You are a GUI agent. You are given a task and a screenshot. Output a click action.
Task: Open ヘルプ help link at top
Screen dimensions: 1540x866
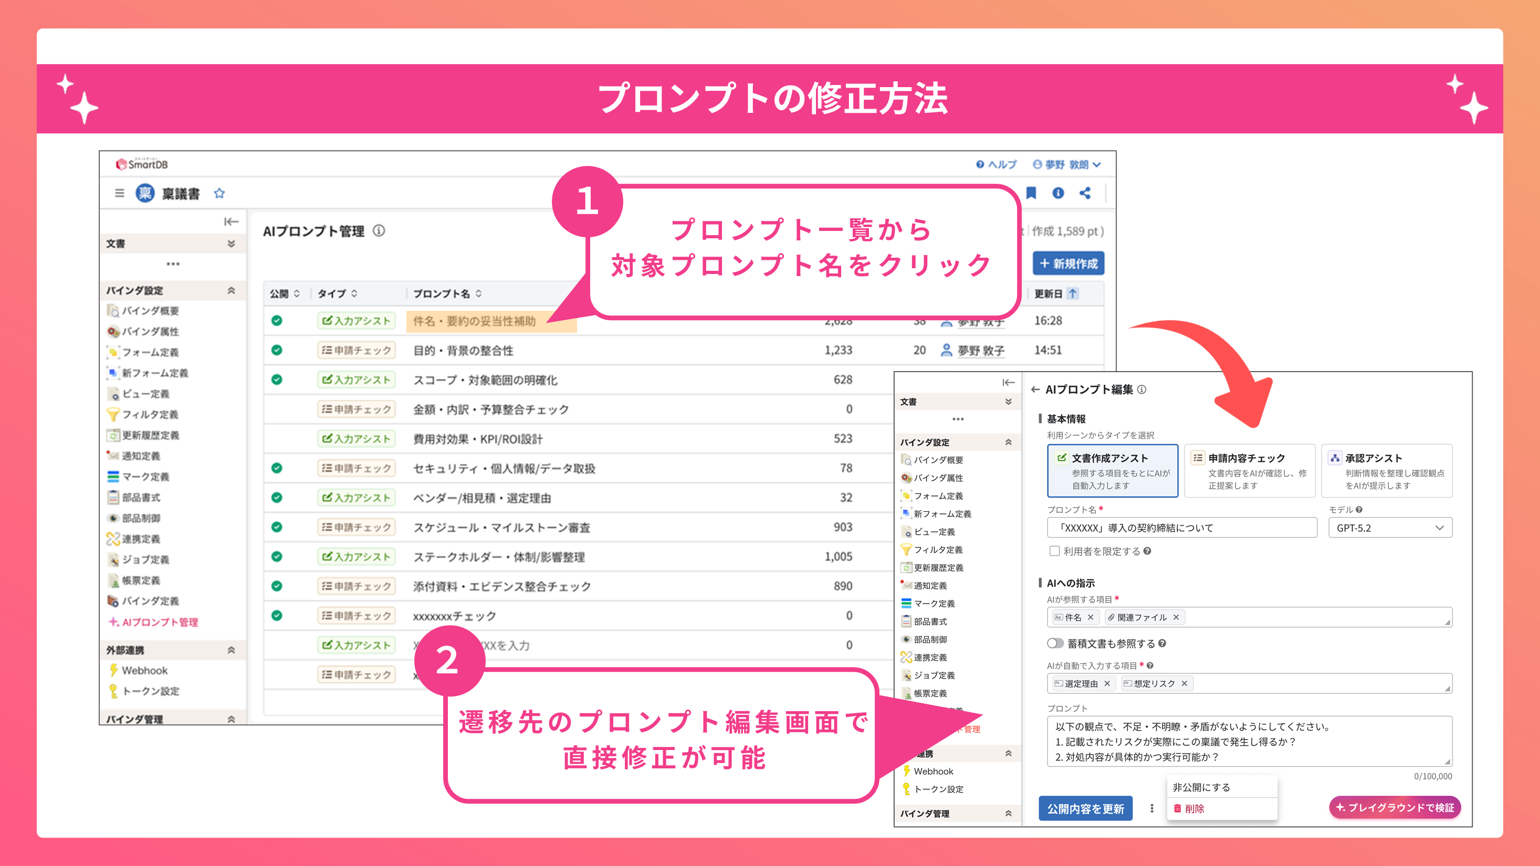click(x=996, y=164)
